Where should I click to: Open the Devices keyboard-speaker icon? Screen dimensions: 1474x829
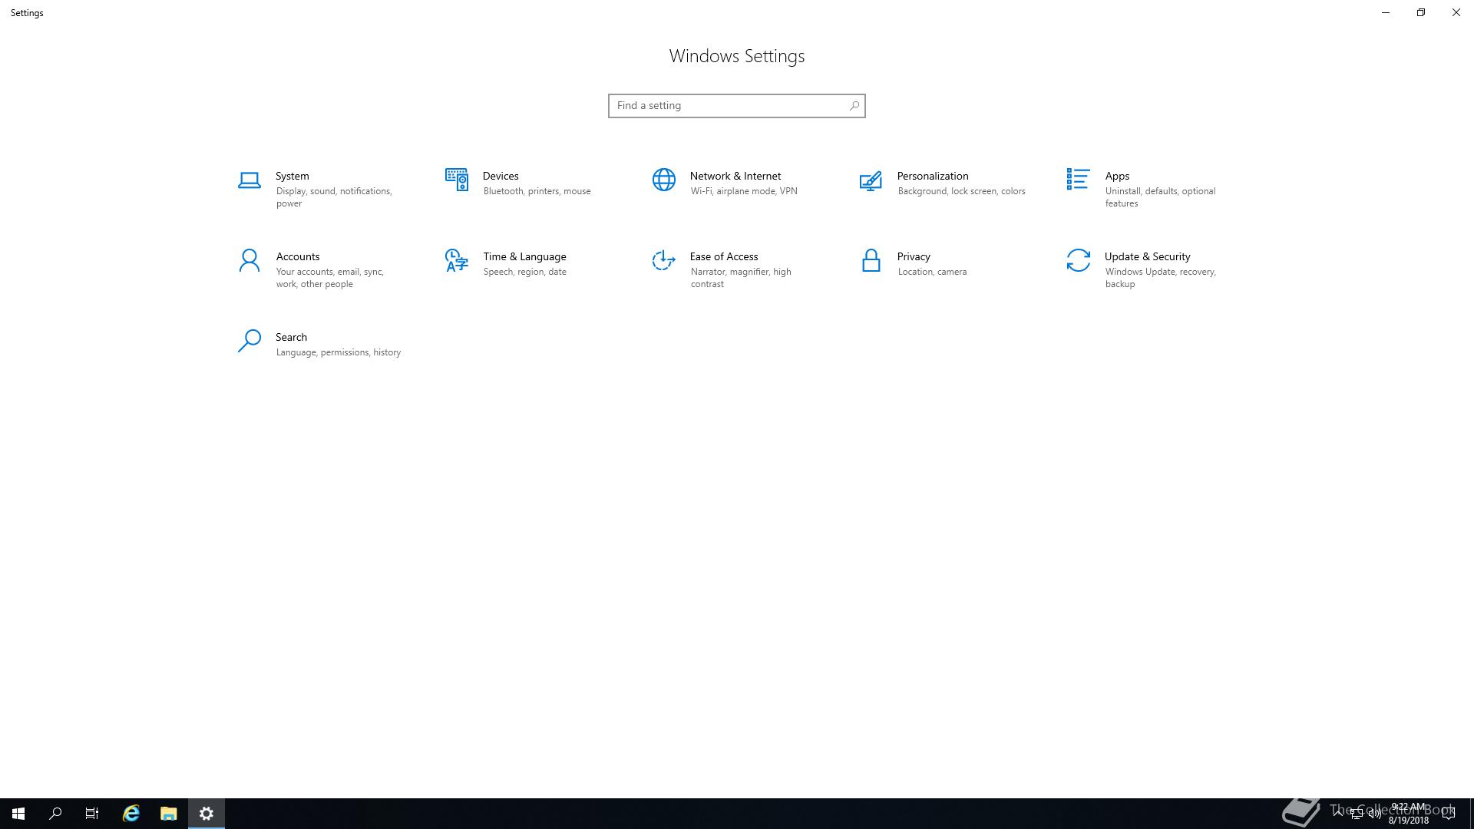(x=457, y=180)
